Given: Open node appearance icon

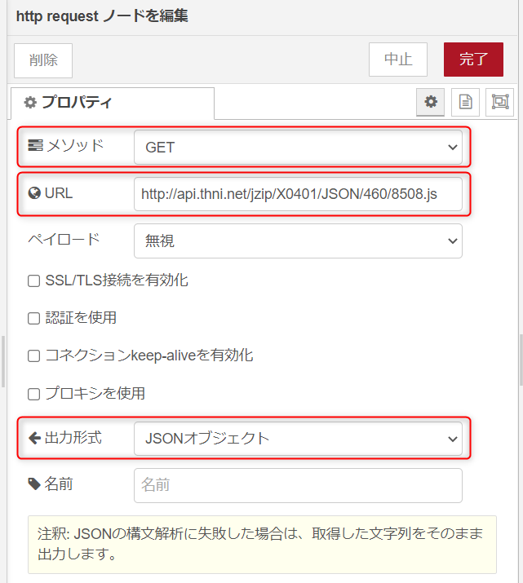Looking at the screenshot, I should [500, 102].
